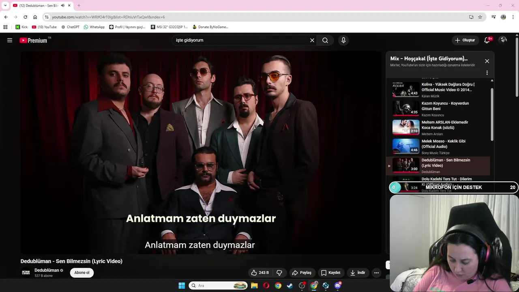519x292 pixels.
Task: Open Discord from taskbar
Action: click(x=338, y=286)
